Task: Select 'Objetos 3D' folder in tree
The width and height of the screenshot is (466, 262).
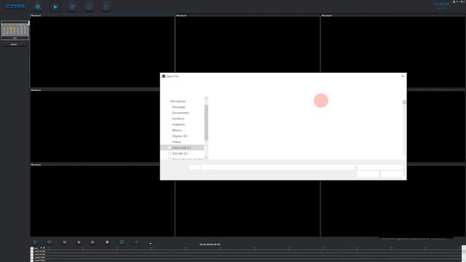Action: (x=180, y=136)
